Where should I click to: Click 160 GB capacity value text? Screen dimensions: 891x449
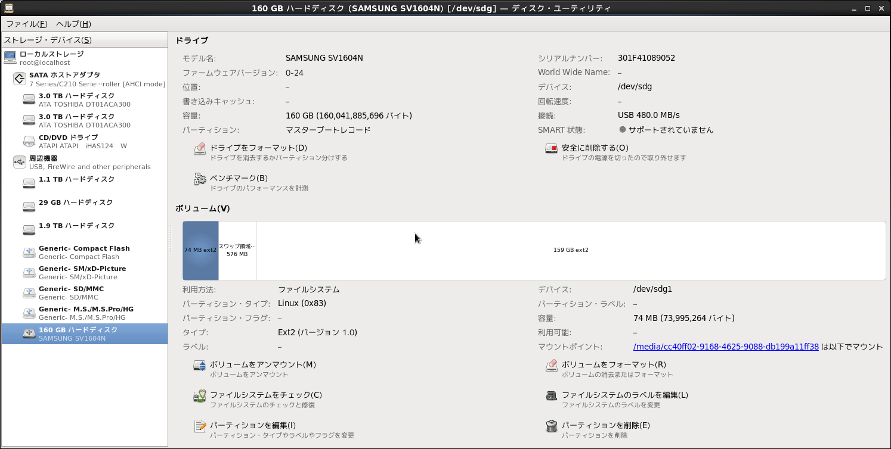349,116
